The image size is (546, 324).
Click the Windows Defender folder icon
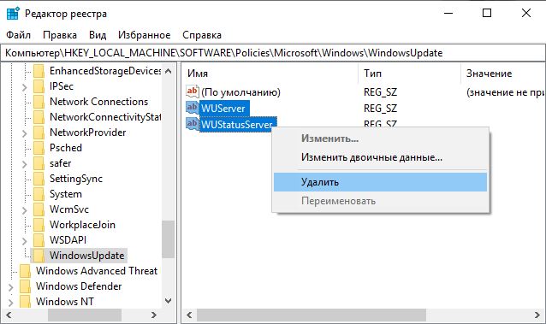coord(26,286)
